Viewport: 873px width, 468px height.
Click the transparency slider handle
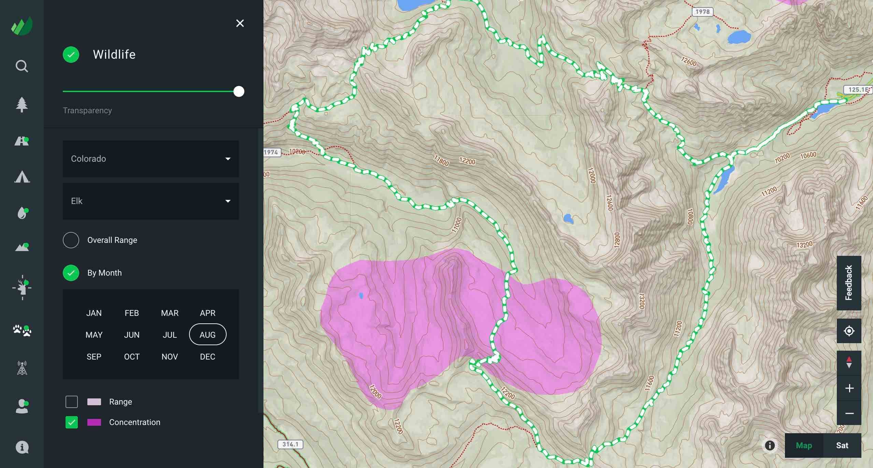coord(239,91)
